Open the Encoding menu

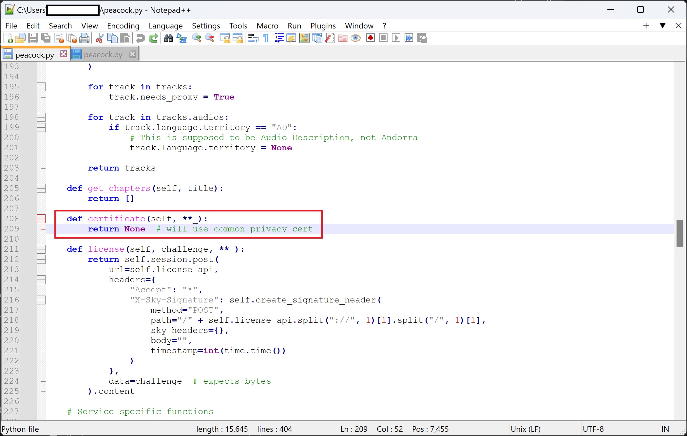pyautogui.click(x=123, y=26)
